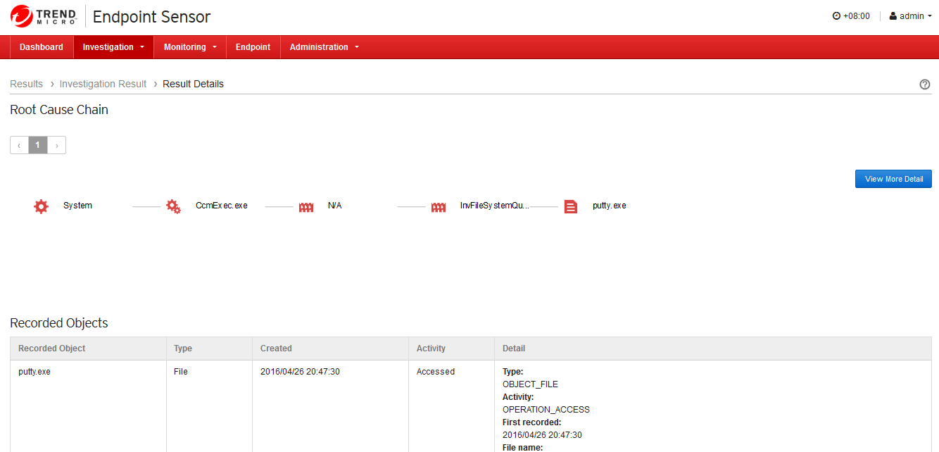
Task: Open help via question mark icon
Action: (x=925, y=84)
